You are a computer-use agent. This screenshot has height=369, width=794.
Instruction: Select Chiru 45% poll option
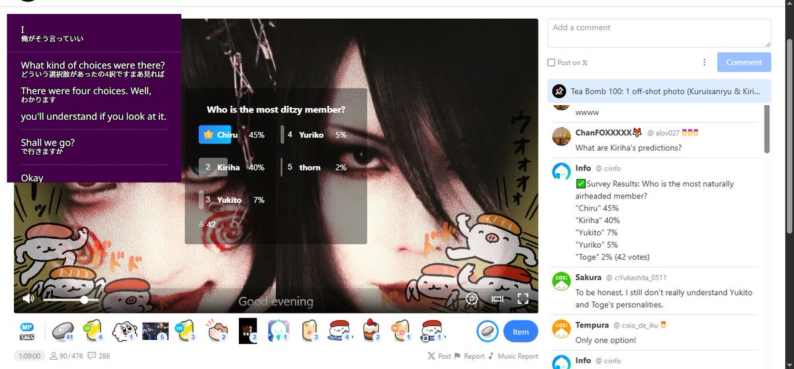(x=232, y=134)
